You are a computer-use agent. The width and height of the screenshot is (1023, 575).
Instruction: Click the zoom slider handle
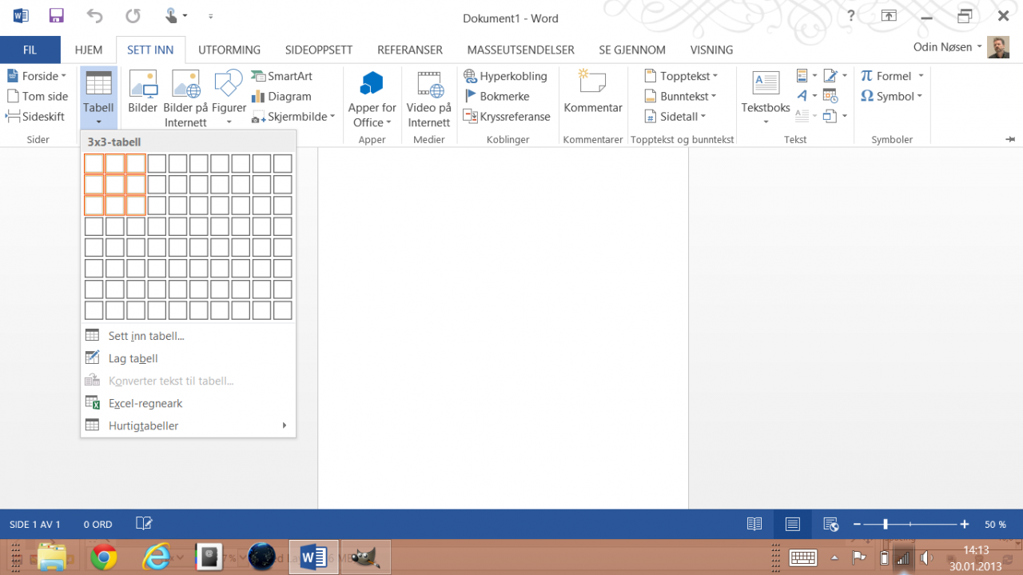(x=886, y=525)
